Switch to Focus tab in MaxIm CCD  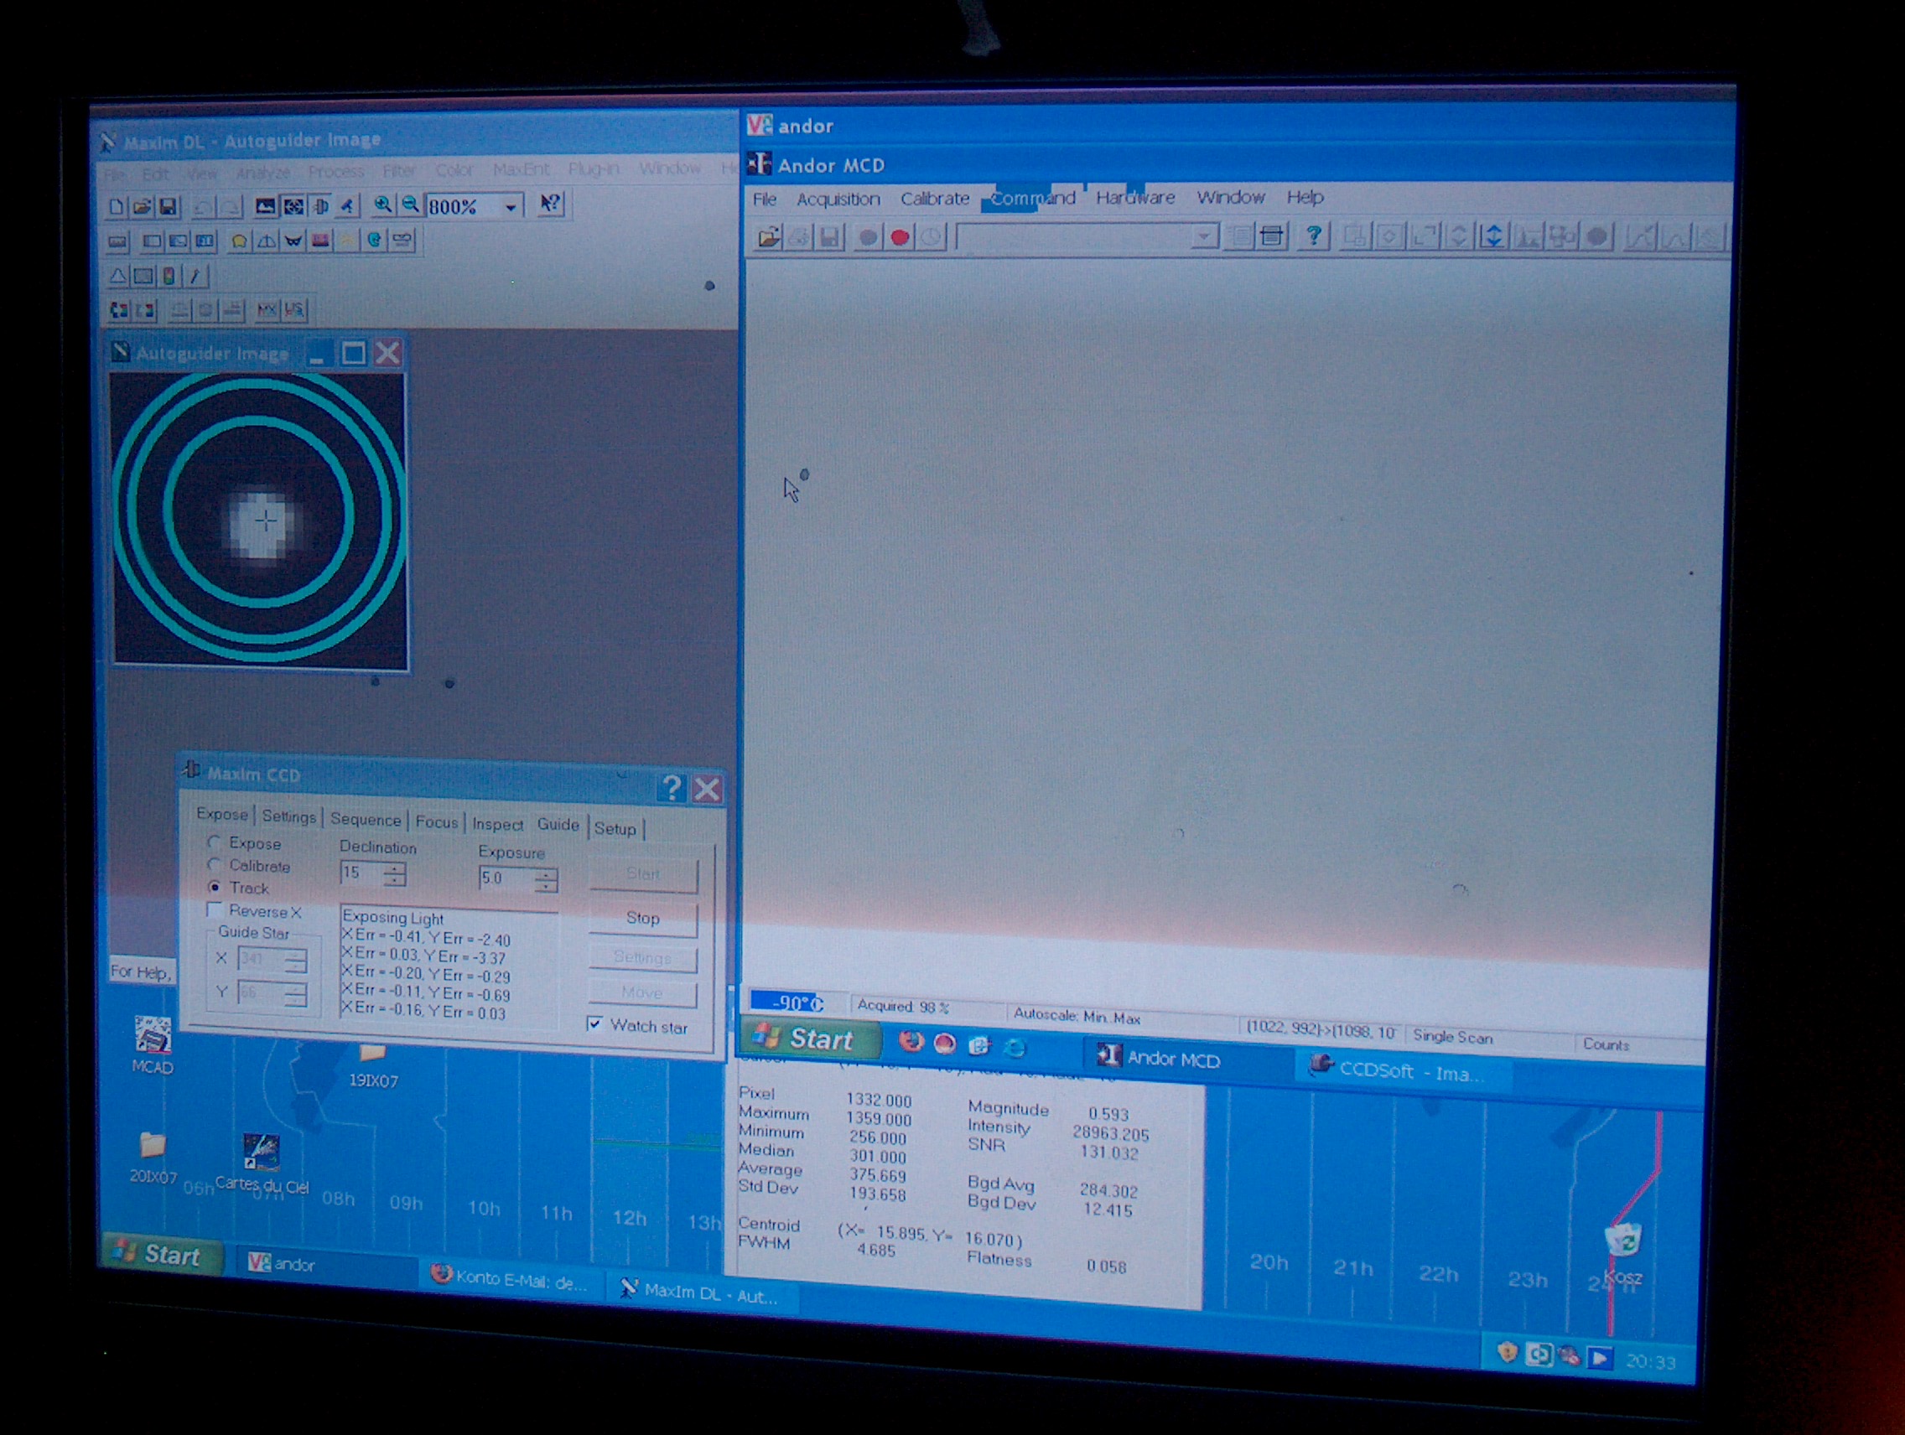pyautogui.click(x=437, y=821)
